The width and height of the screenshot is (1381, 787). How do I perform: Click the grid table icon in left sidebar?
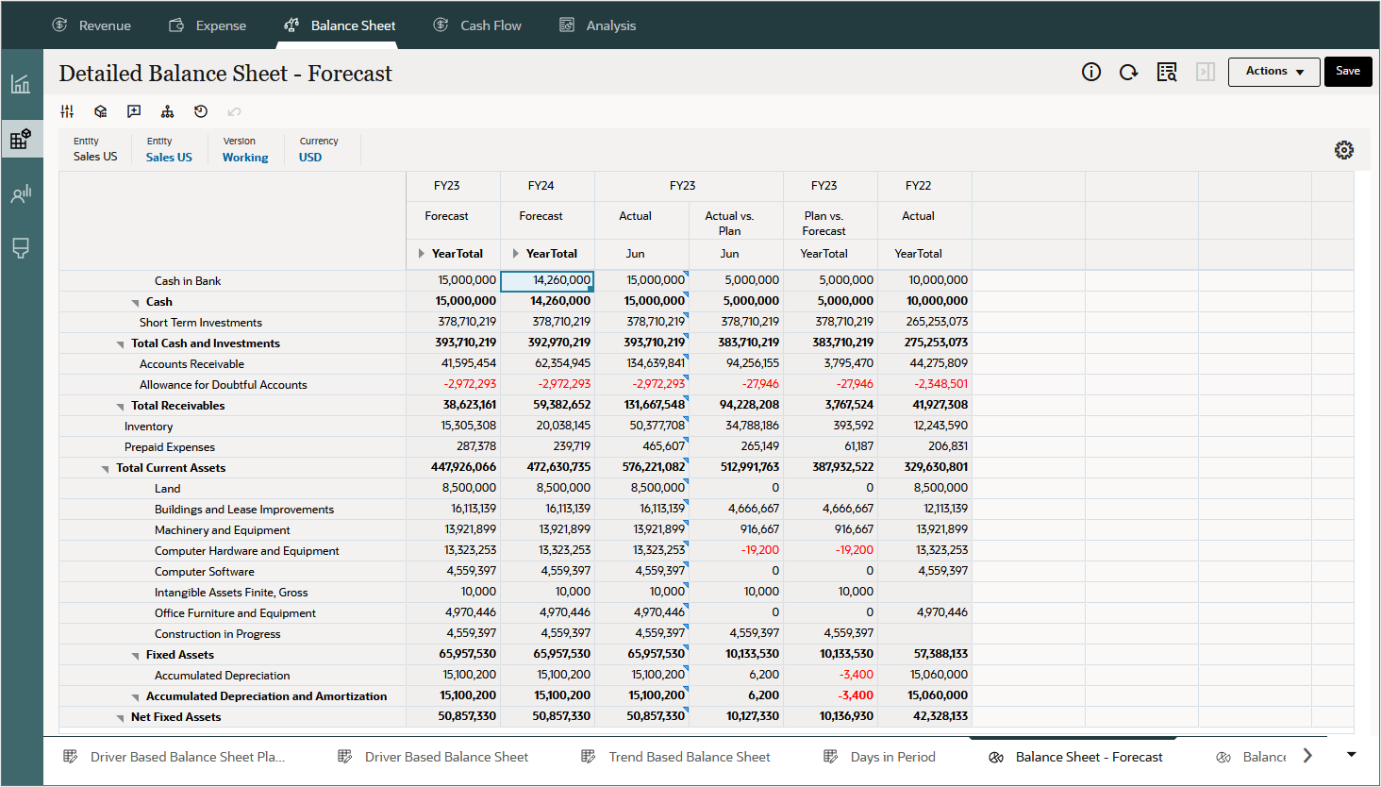pyautogui.click(x=21, y=140)
